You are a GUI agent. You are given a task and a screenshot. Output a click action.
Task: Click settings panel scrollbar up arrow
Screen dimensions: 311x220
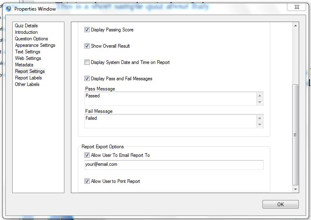(x=296, y=26)
